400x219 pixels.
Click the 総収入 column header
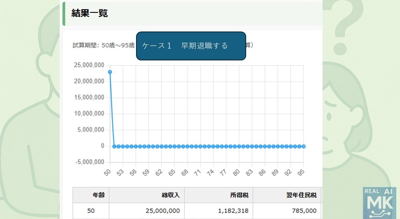(x=171, y=195)
